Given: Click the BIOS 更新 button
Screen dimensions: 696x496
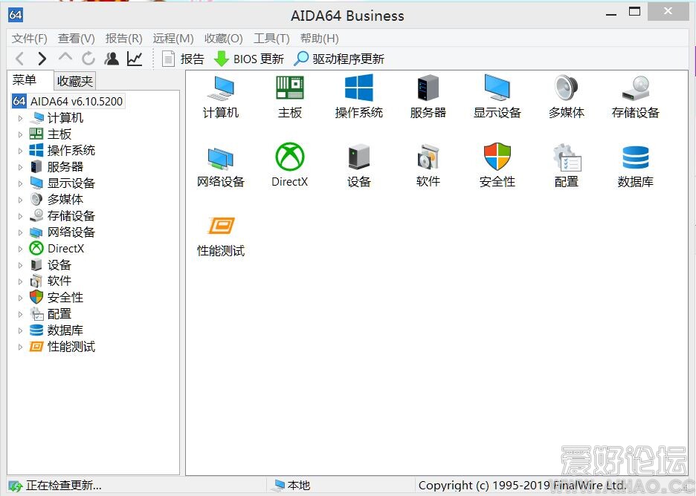Looking at the screenshot, I should click(249, 59).
